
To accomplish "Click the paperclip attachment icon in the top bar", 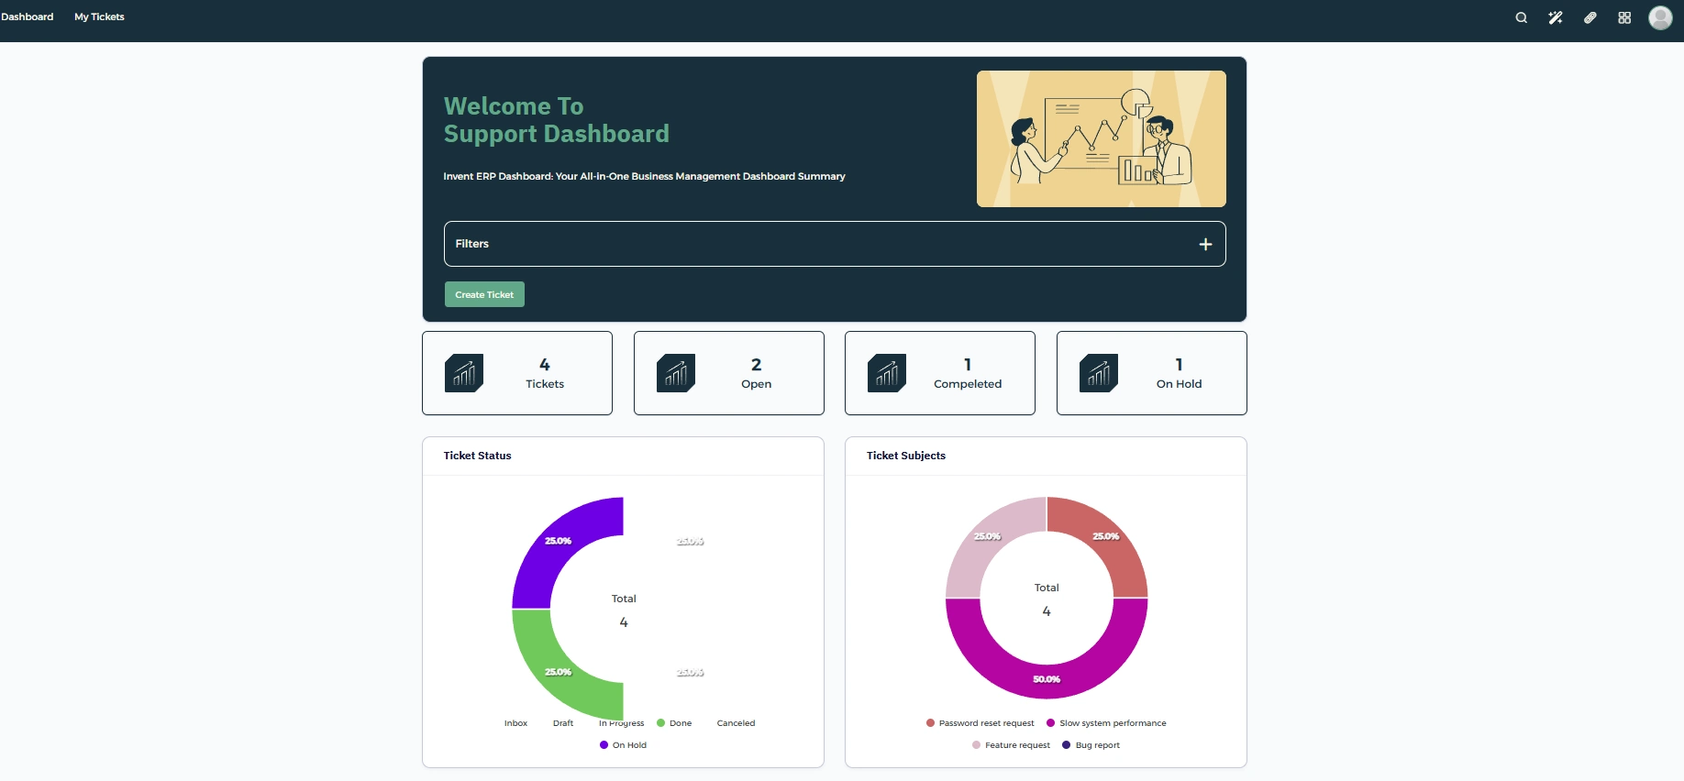I will pyautogui.click(x=1590, y=17).
